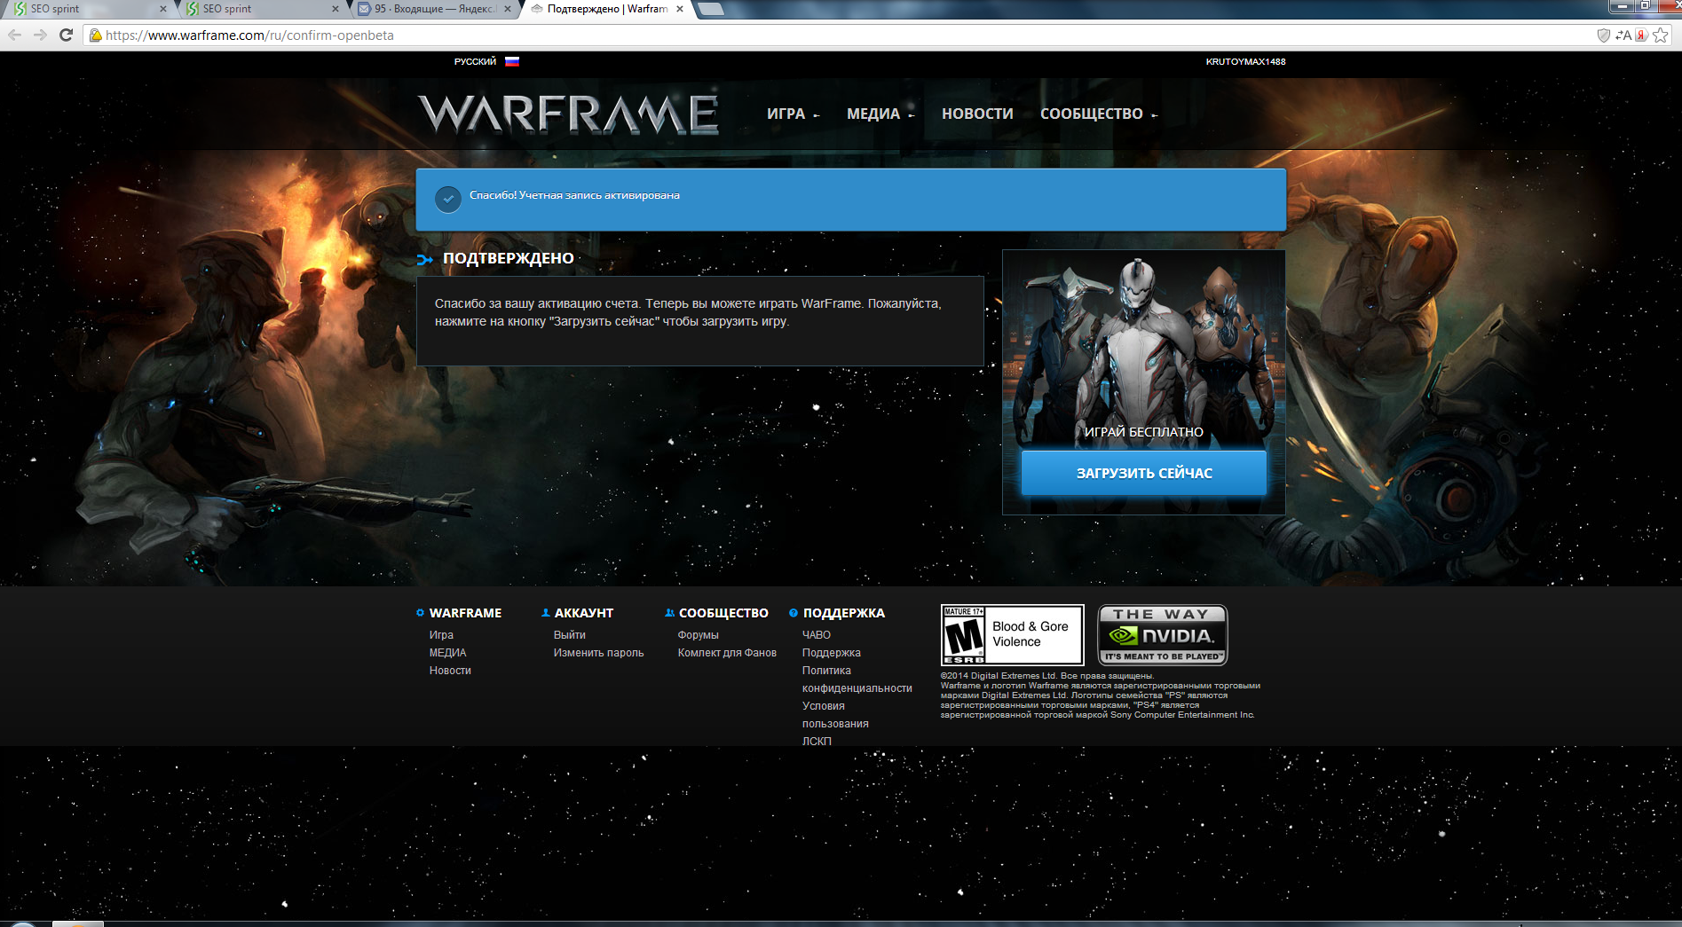Viewport: 1682px width, 927px height.
Task: Click the gear icon beside footer WARFRAME
Action: (x=421, y=613)
